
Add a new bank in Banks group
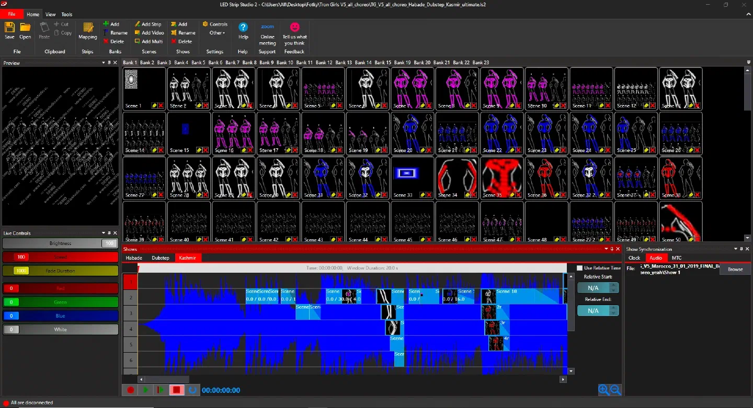tap(111, 24)
